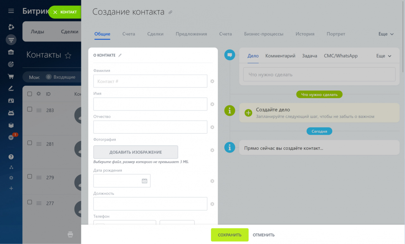Open the Бизнес-процессы tab

[x=264, y=34]
